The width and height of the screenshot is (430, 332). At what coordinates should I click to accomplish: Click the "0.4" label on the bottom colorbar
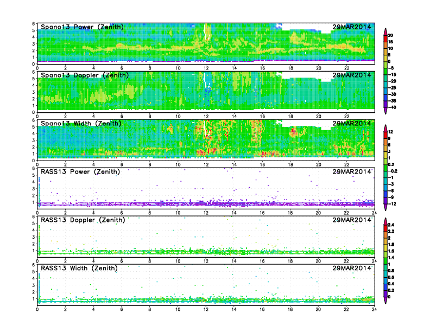tap(391, 284)
